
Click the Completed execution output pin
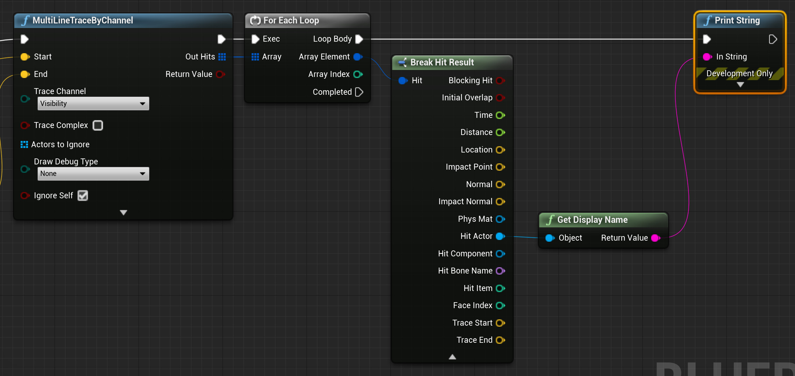click(x=359, y=92)
